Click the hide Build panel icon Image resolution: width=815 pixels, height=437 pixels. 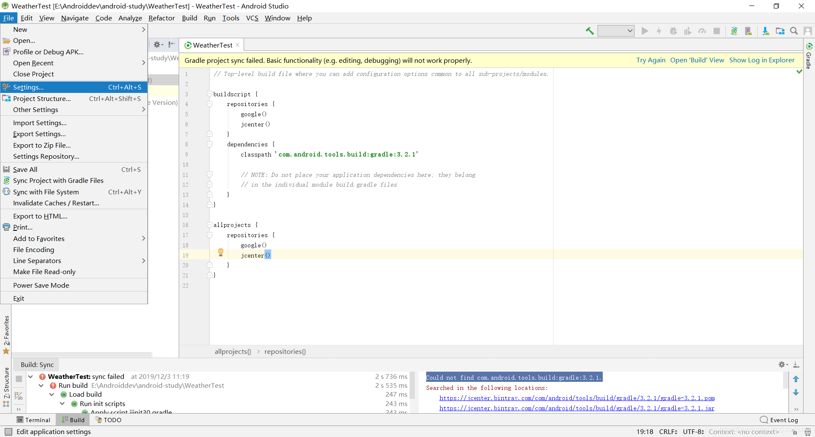pyautogui.click(x=796, y=364)
